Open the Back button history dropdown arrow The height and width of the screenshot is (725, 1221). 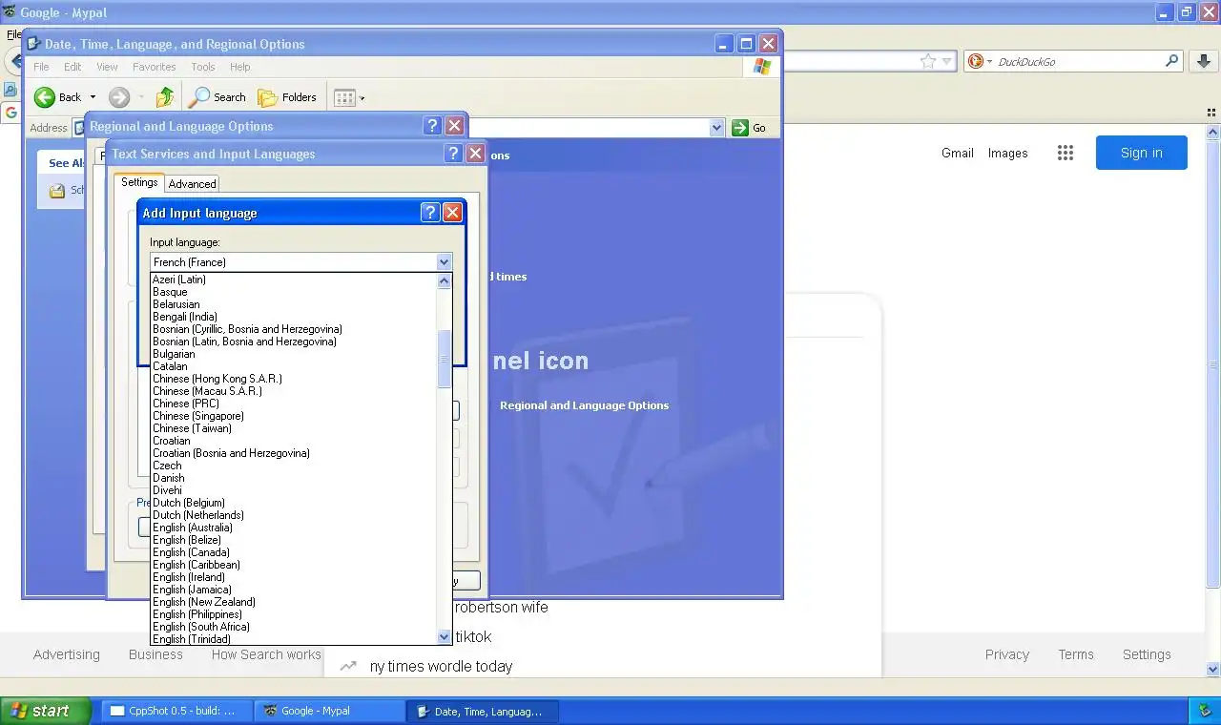(93, 97)
